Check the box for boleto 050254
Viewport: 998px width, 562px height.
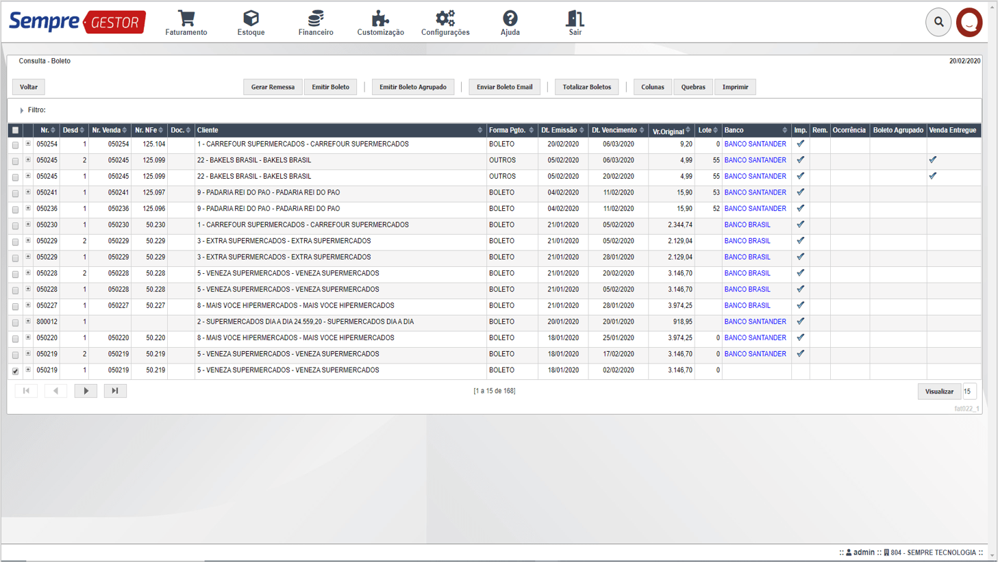click(15, 145)
